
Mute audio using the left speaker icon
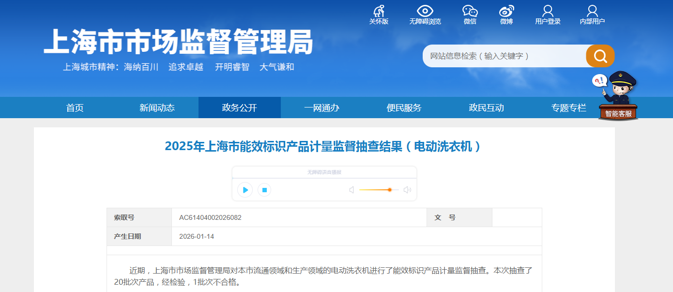click(x=352, y=190)
